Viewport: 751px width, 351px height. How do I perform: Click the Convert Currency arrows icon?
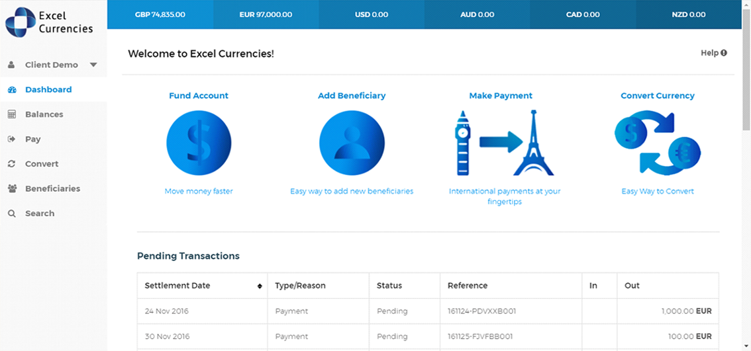pyautogui.click(x=657, y=143)
